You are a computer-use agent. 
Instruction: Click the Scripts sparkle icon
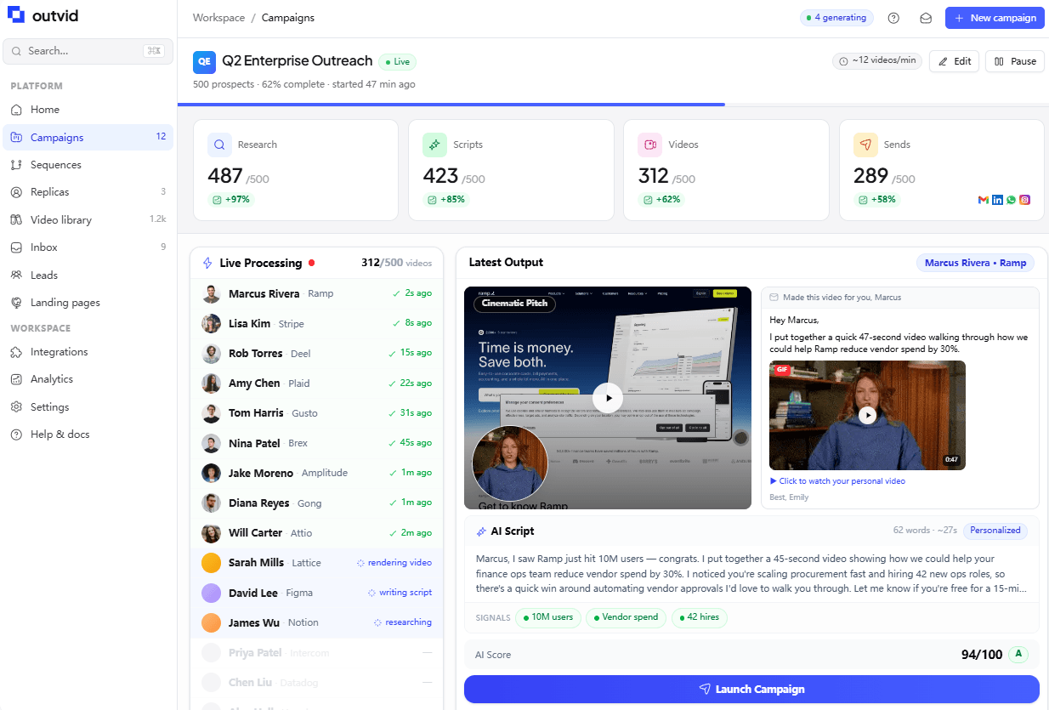tap(434, 145)
